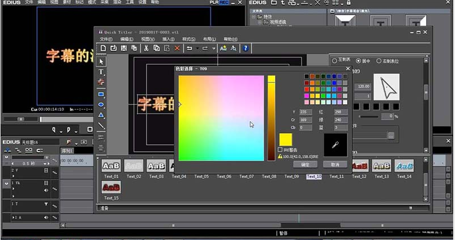Open the 插入(I) menu in Quick Titler
The image size is (456, 240).
169,39
